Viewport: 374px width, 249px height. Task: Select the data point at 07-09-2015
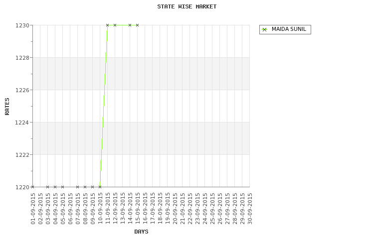77,187
